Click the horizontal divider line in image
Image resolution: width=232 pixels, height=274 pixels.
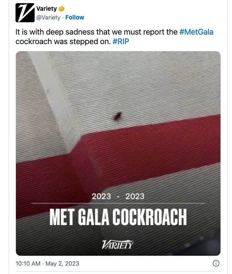(118, 203)
